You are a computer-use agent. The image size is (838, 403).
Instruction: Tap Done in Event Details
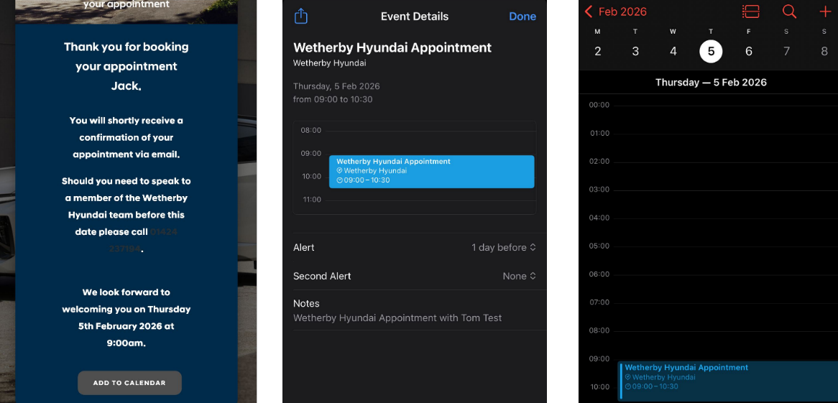point(522,17)
